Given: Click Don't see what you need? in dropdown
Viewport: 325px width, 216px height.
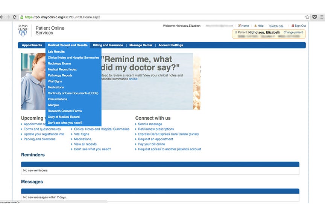Looking at the screenshot, I should click(65, 123).
